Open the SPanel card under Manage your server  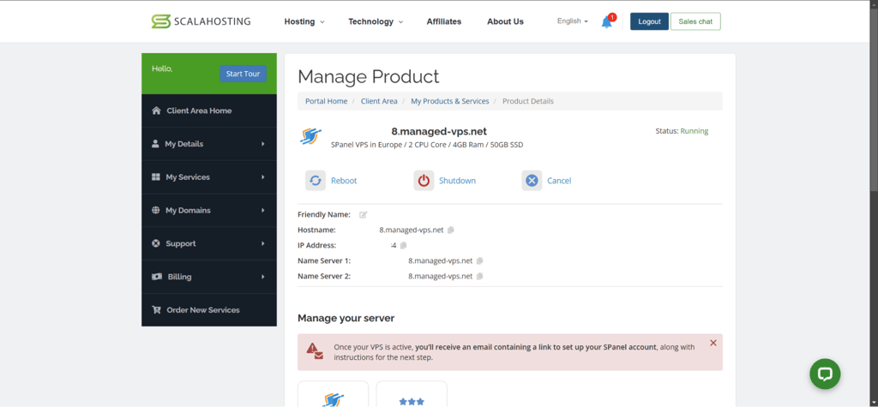pyautogui.click(x=334, y=393)
